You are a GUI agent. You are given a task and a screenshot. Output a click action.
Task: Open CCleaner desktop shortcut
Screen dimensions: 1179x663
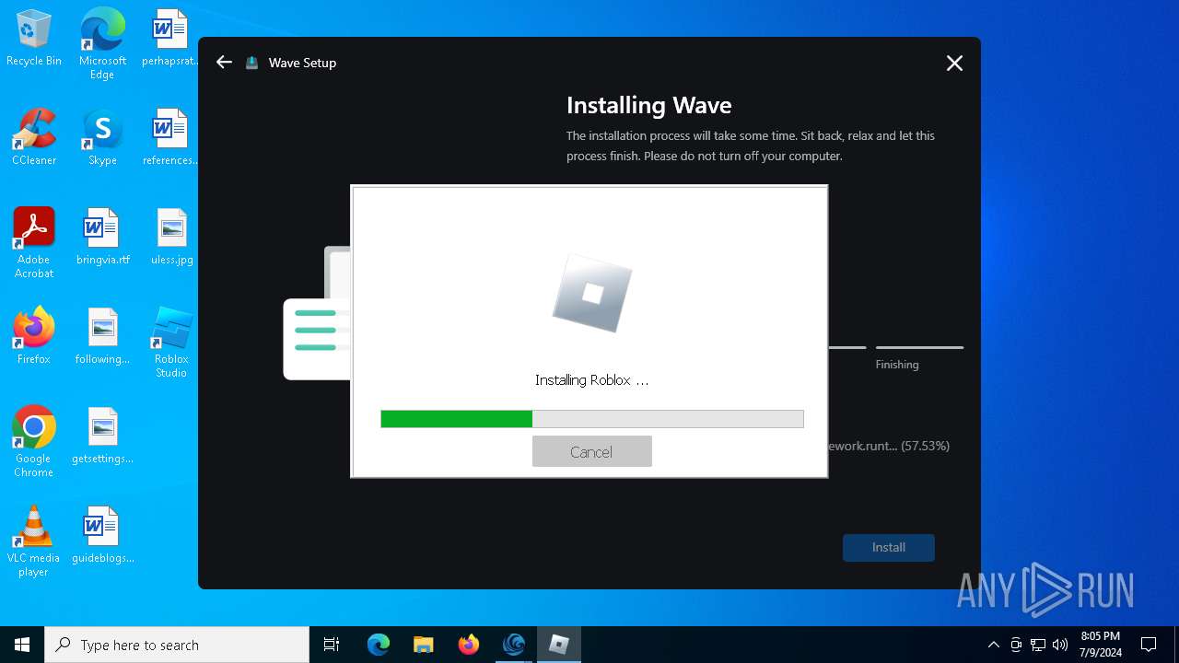(34, 137)
